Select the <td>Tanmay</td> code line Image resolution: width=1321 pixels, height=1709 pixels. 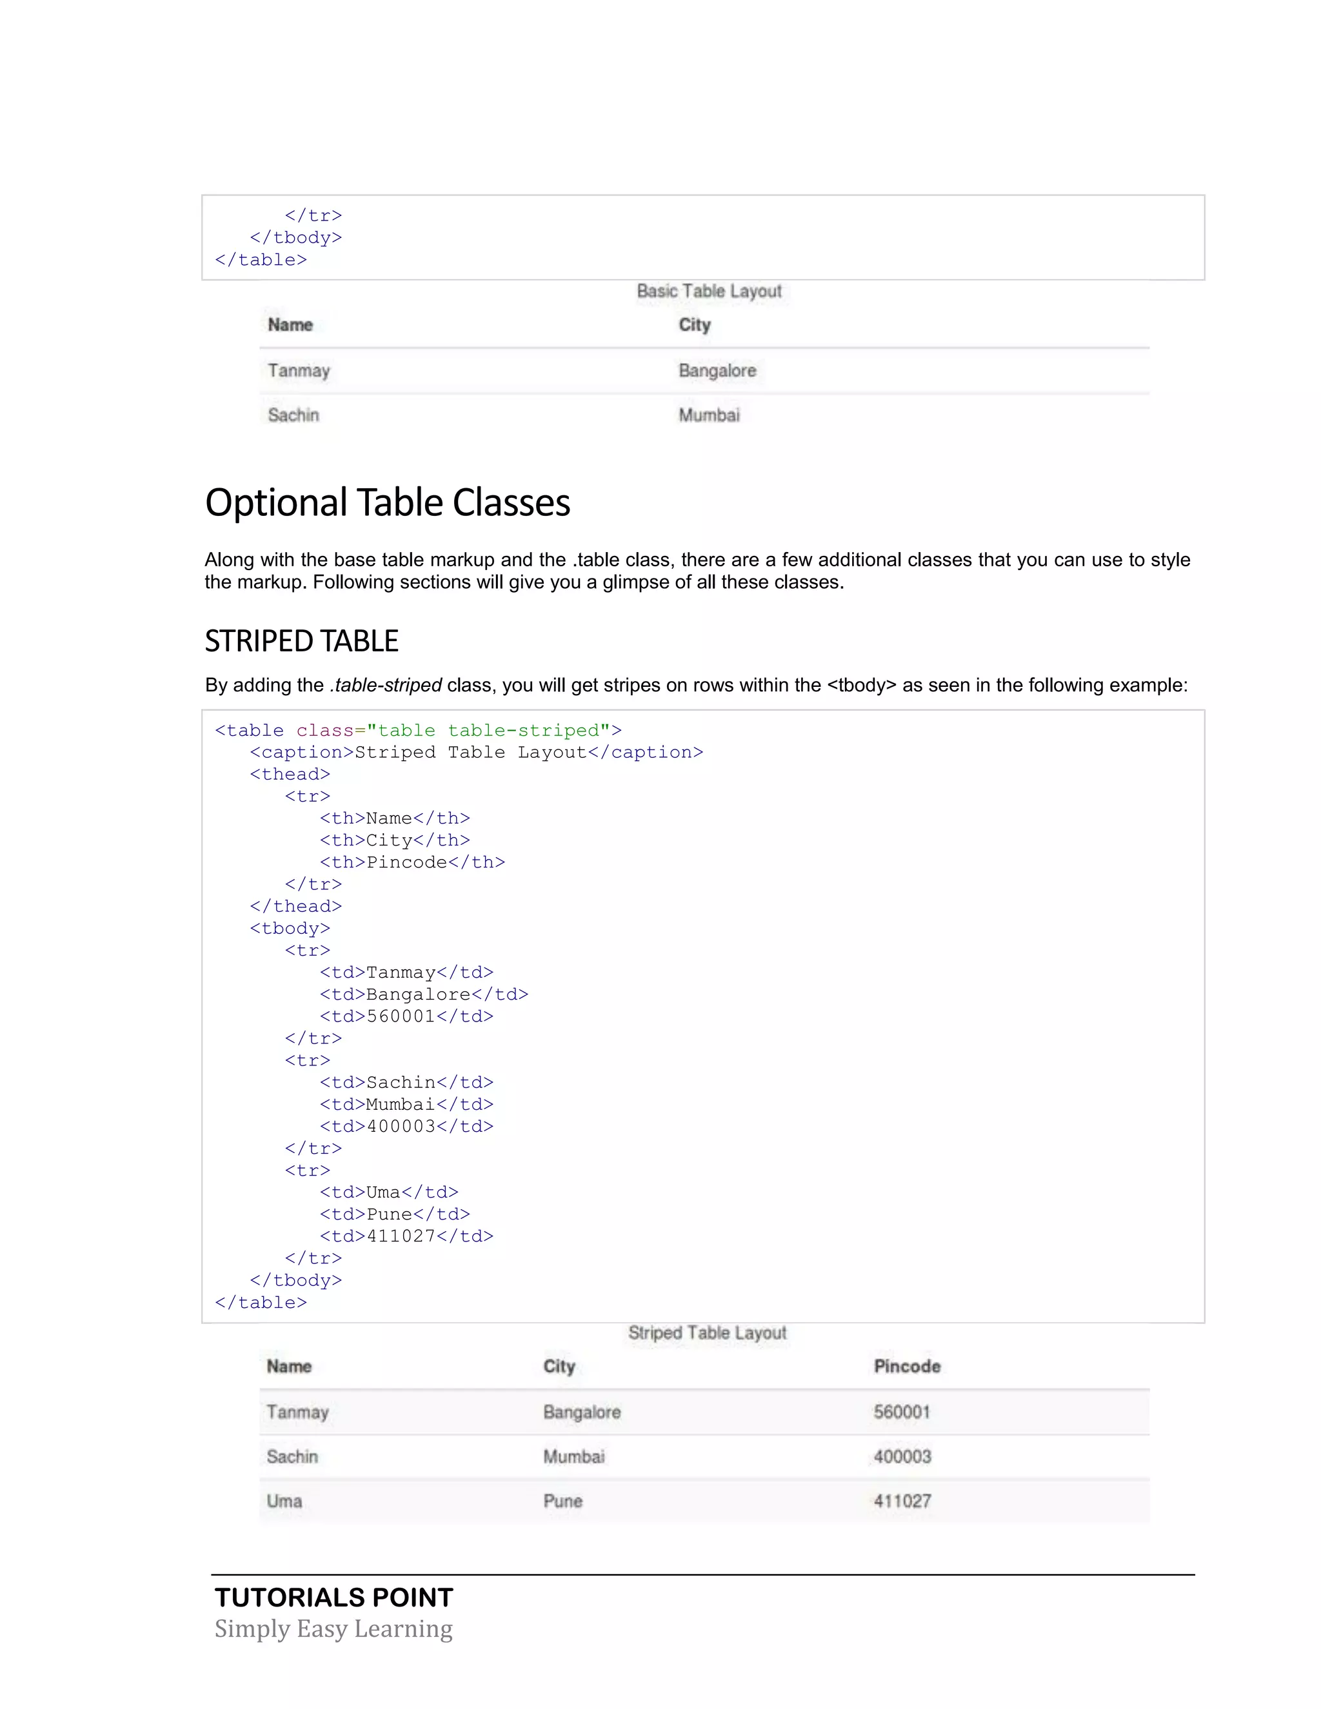coord(407,973)
